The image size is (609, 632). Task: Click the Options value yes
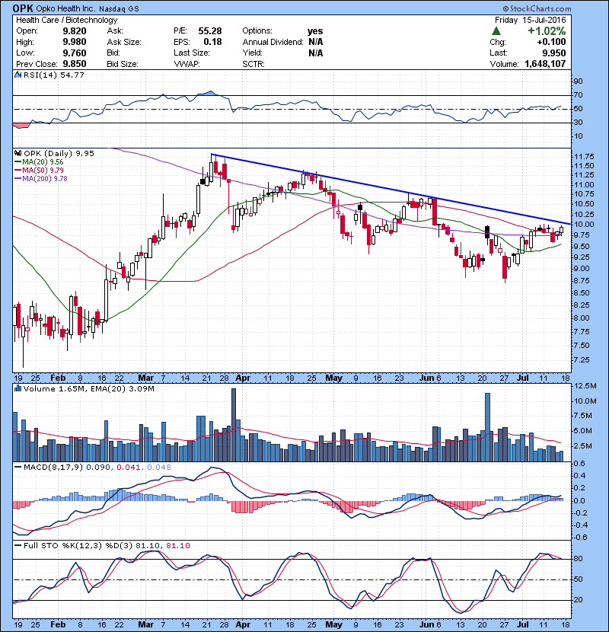point(315,31)
